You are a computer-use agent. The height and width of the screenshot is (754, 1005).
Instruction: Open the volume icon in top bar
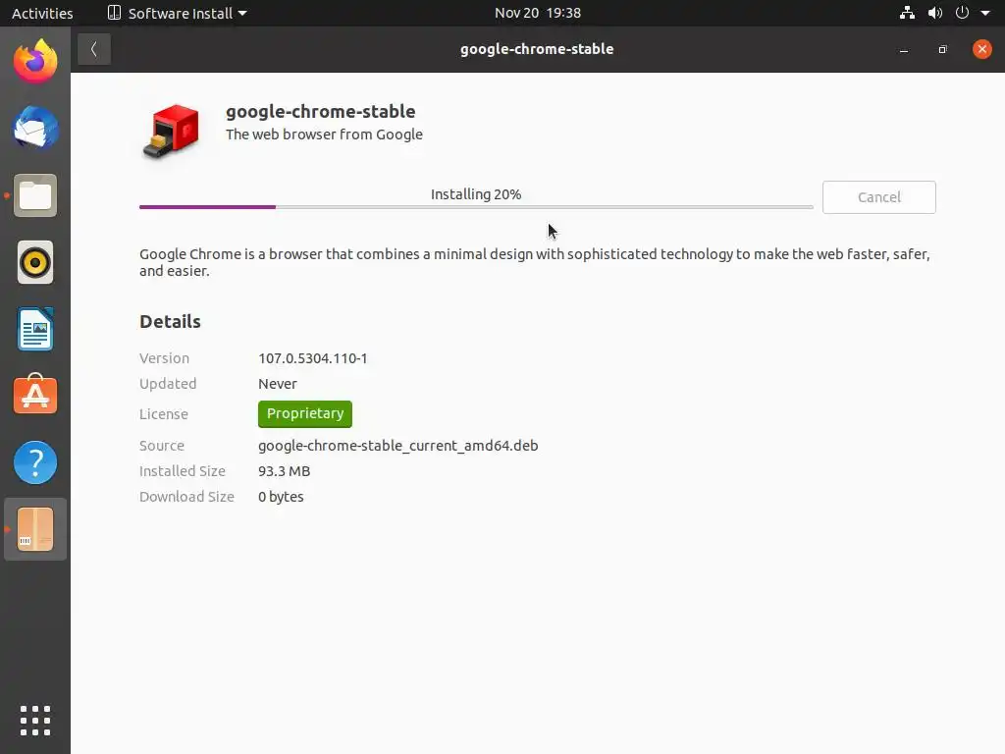935,13
